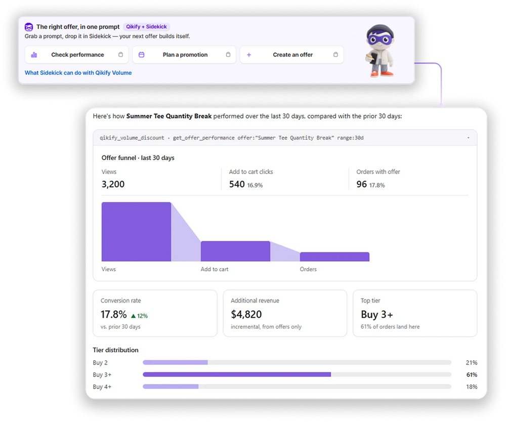Click the 'Offer funnel · last 30 days' heading
This screenshot has width=506, height=422.
(x=138, y=158)
